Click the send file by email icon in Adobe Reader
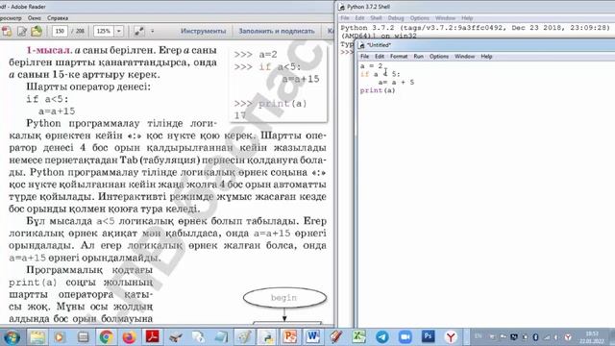The height and width of the screenshot is (346, 615). 37,31
